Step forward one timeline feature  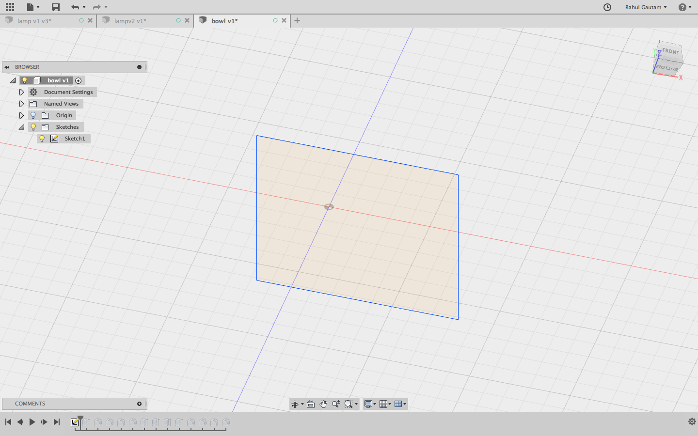(x=44, y=422)
